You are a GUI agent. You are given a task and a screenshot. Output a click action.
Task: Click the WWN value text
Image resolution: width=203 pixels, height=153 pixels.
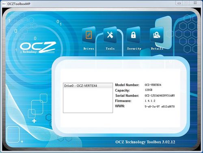[x=160, y=107]
